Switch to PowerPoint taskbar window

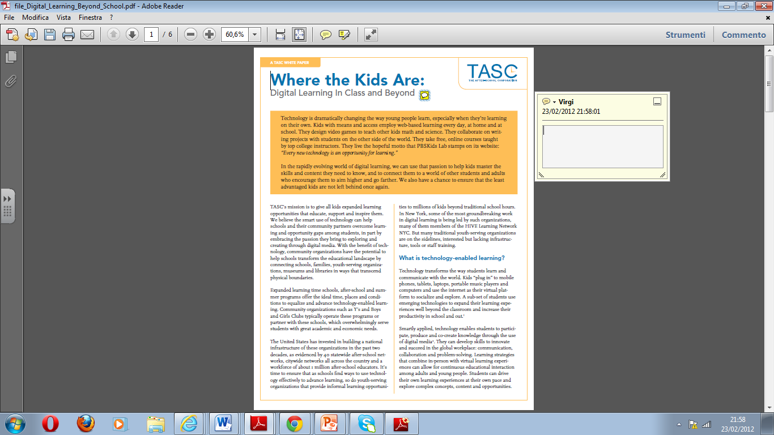click(329, 424)
